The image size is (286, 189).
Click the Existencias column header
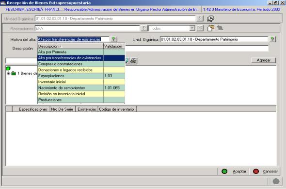87,109
